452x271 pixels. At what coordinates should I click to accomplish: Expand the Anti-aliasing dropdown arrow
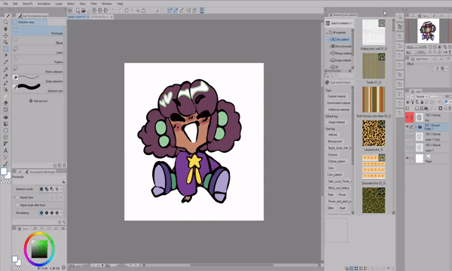pos(61,213)
